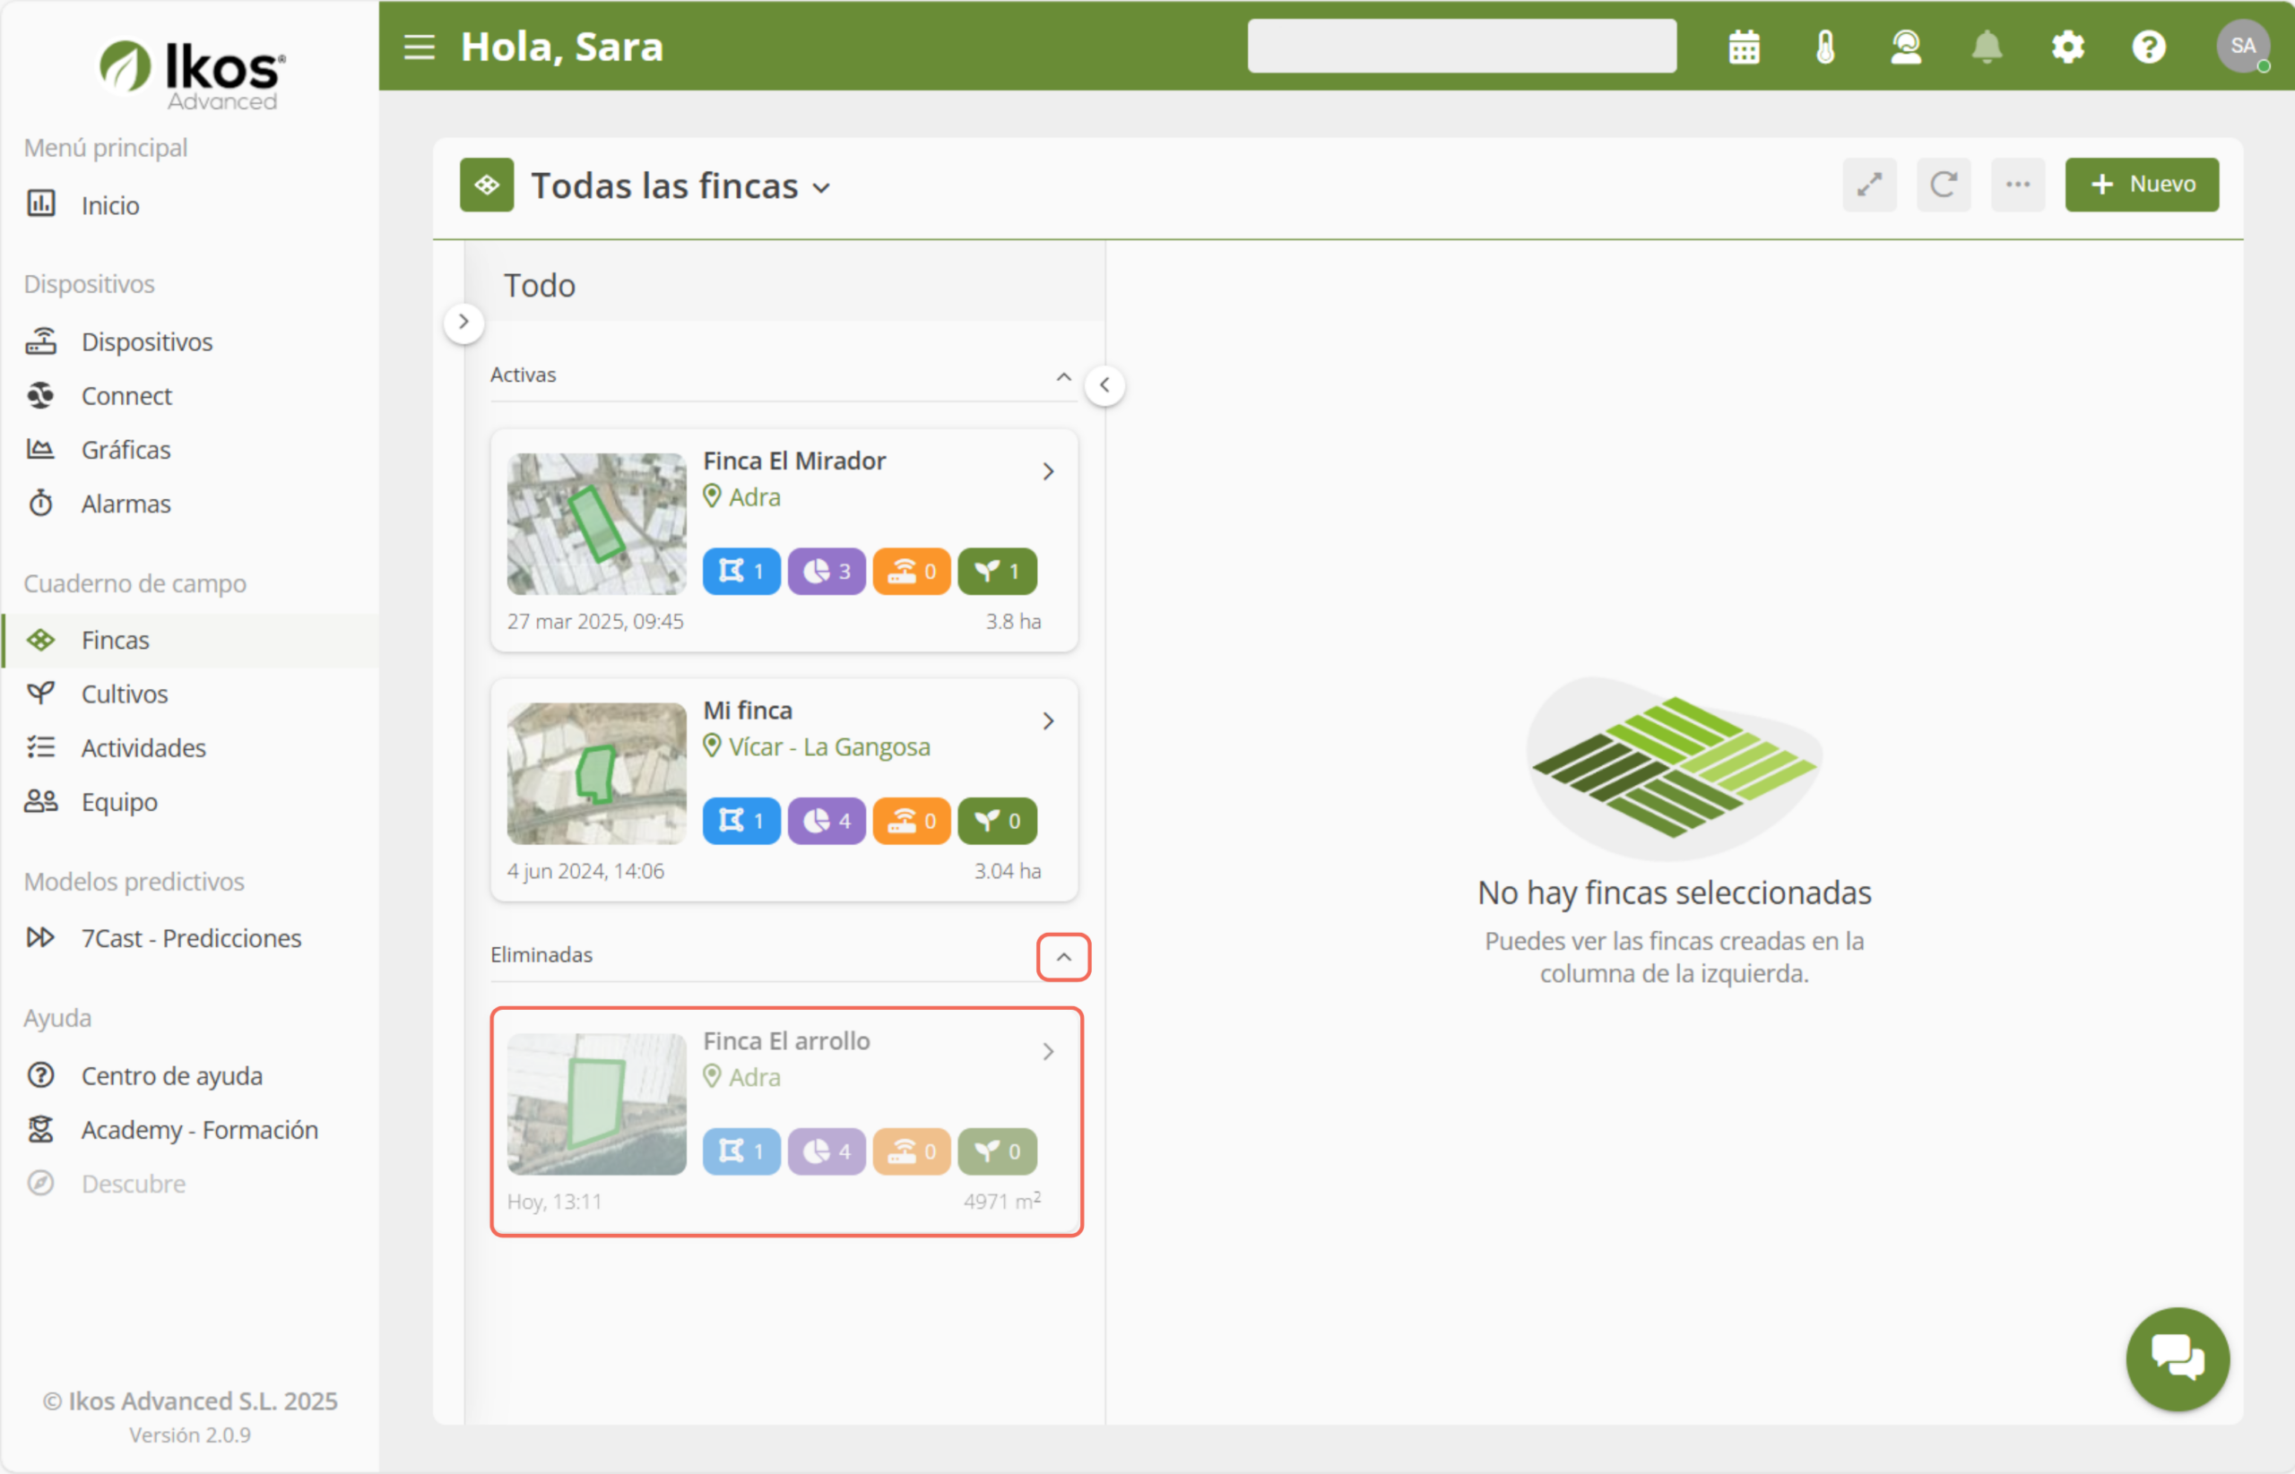Click the refresh fincas list icon
The width and height of the screenshot is (2295, 1474).
pos(1943,185)
